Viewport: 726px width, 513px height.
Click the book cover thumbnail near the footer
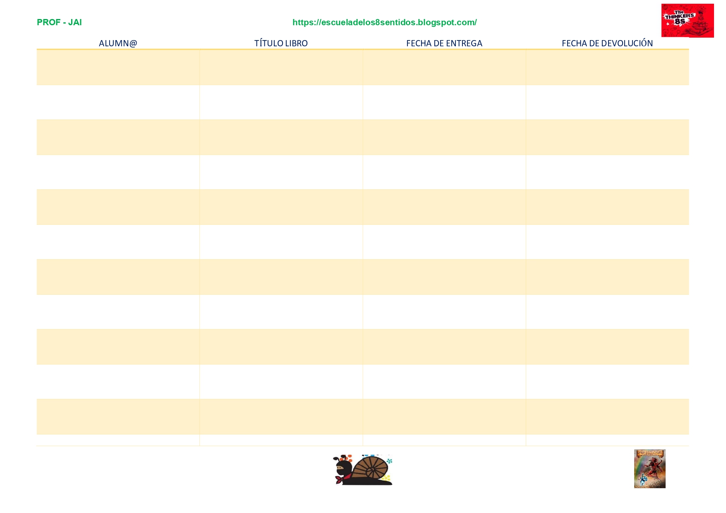click(x=649, y=469)
